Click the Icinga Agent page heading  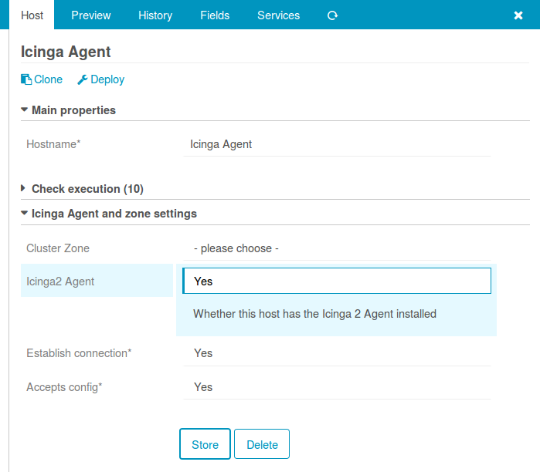[66, 52]
